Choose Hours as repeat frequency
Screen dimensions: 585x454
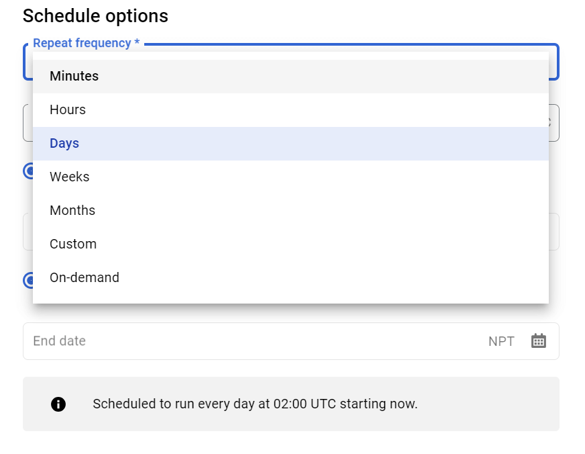tap(290, 109)
